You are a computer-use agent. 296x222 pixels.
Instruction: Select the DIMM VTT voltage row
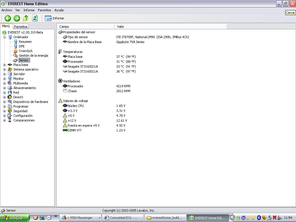pyautogui.click(x=94, y=130)
